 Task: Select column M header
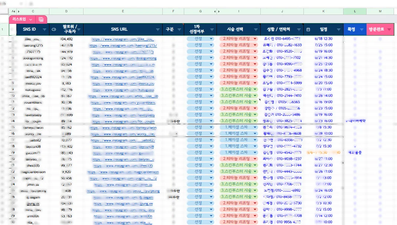click(x=380, y=12)
